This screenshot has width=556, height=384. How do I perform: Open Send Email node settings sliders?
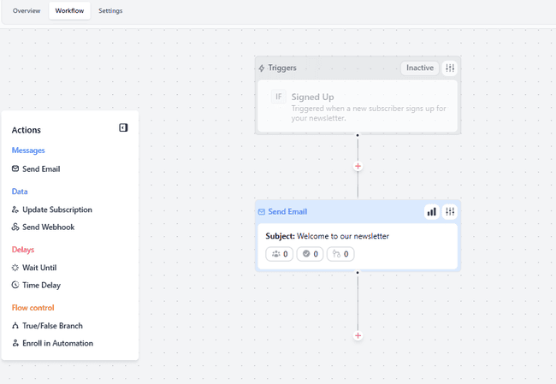[x=450, y=212]
